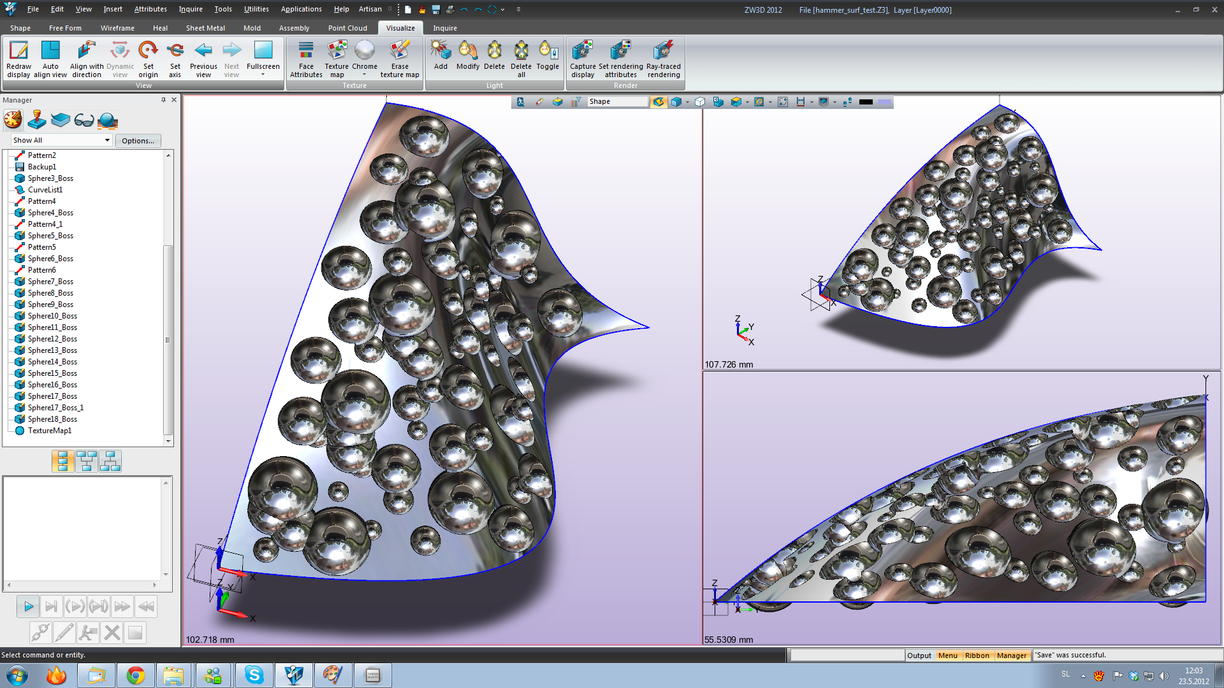This screenshot has height=688, width=1224.
Task: Open the Attributes menu
Action: pos(150,9)
